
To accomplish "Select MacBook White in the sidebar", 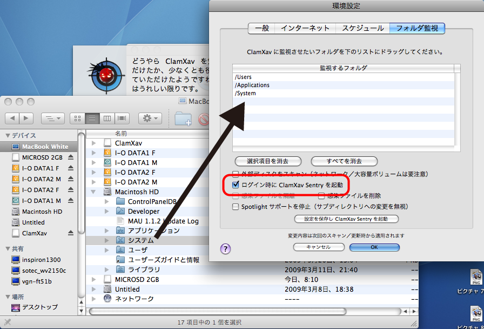I will 38,147.
